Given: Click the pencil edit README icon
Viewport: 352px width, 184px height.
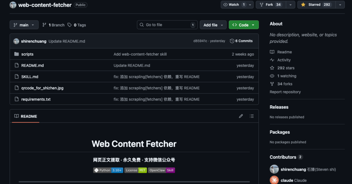Looking at the screenshot, I should [241, 116].
